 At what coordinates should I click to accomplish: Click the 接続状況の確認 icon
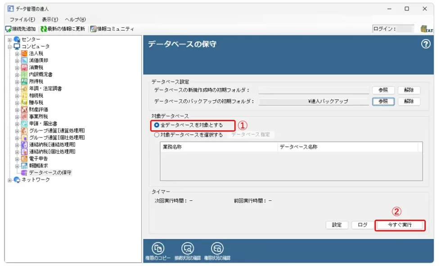tap(188, 248)
